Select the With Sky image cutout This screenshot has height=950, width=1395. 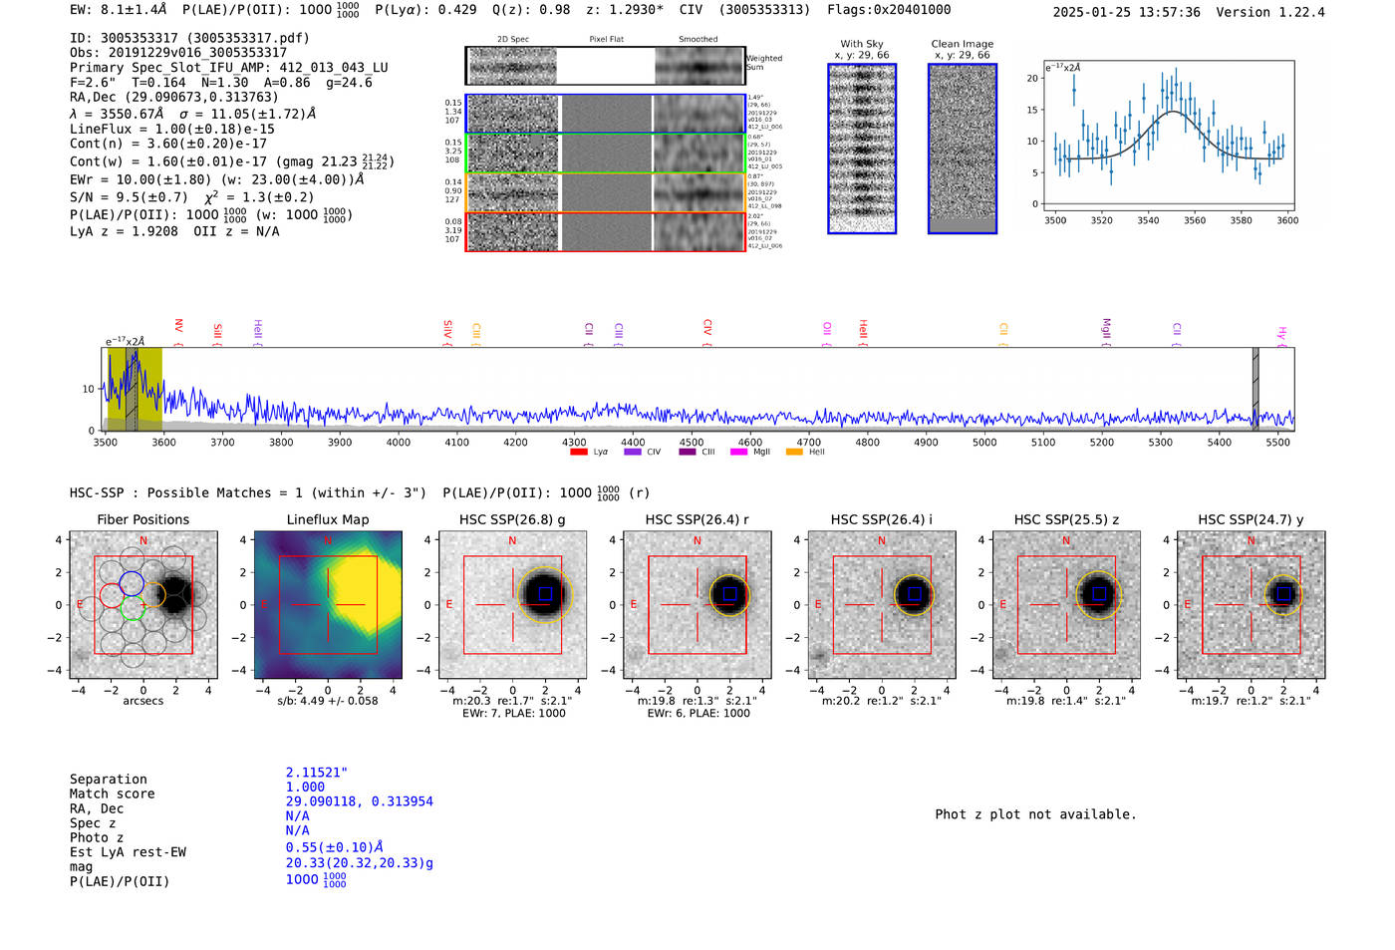(x=862, y=149)
